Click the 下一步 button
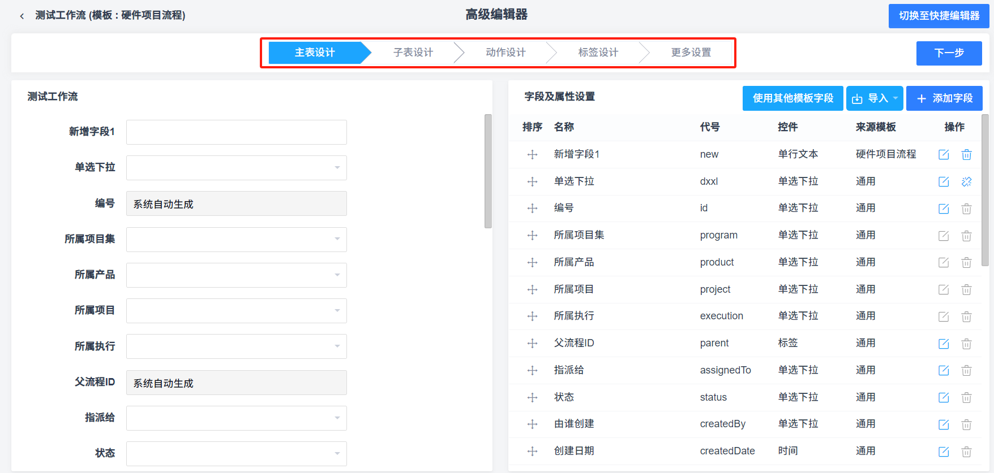 point(949,53)
